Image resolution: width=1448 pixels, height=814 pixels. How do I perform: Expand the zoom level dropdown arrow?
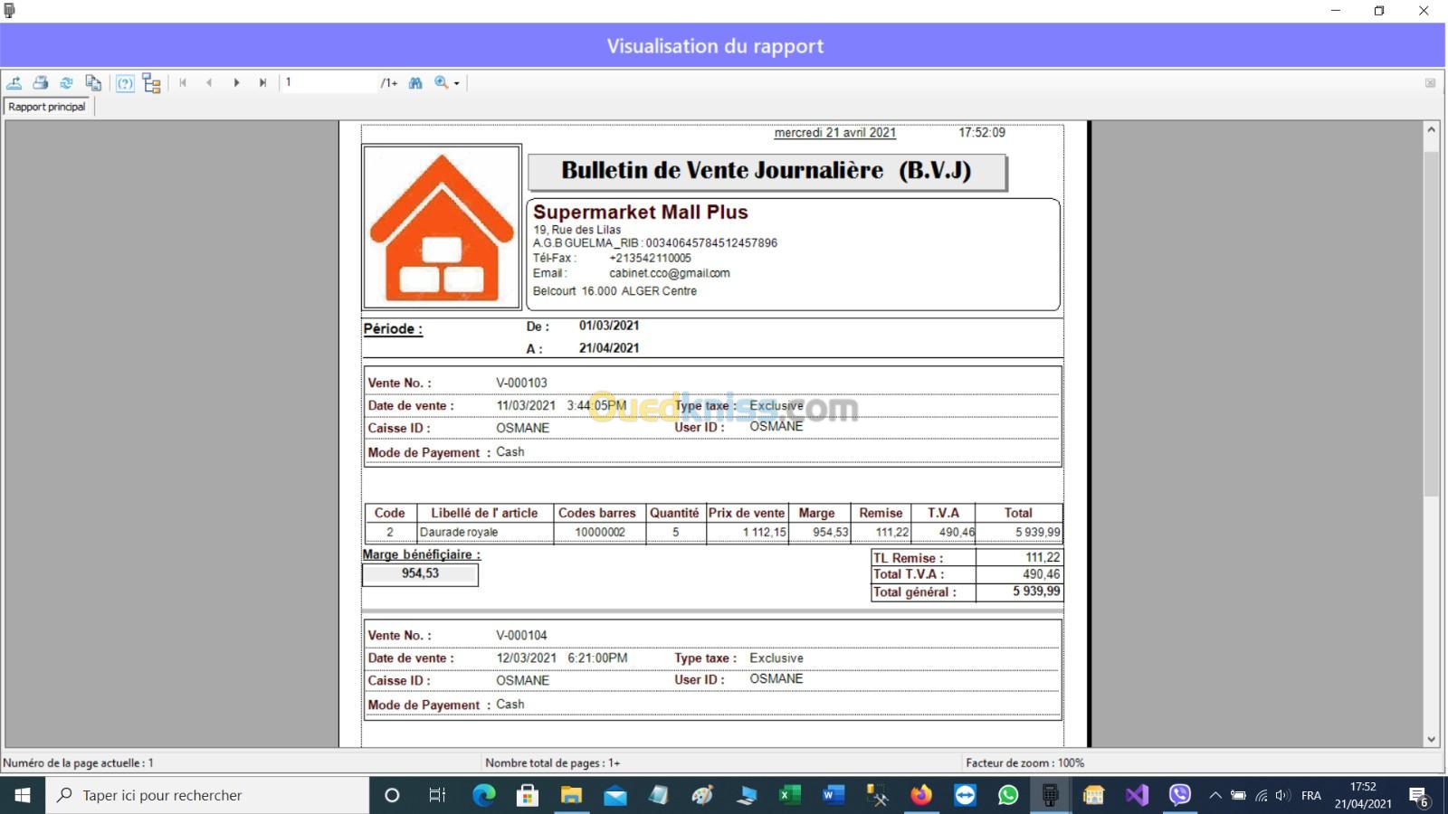click(457, 83)
